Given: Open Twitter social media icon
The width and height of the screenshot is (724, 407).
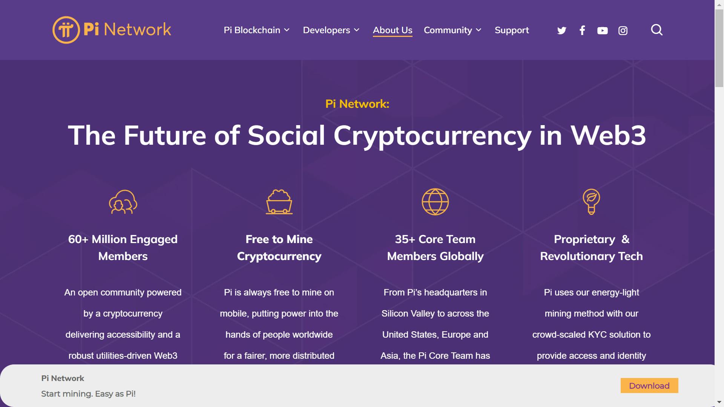Looking at the screenshot, I should pyautogui.click(x=562, y=30).
